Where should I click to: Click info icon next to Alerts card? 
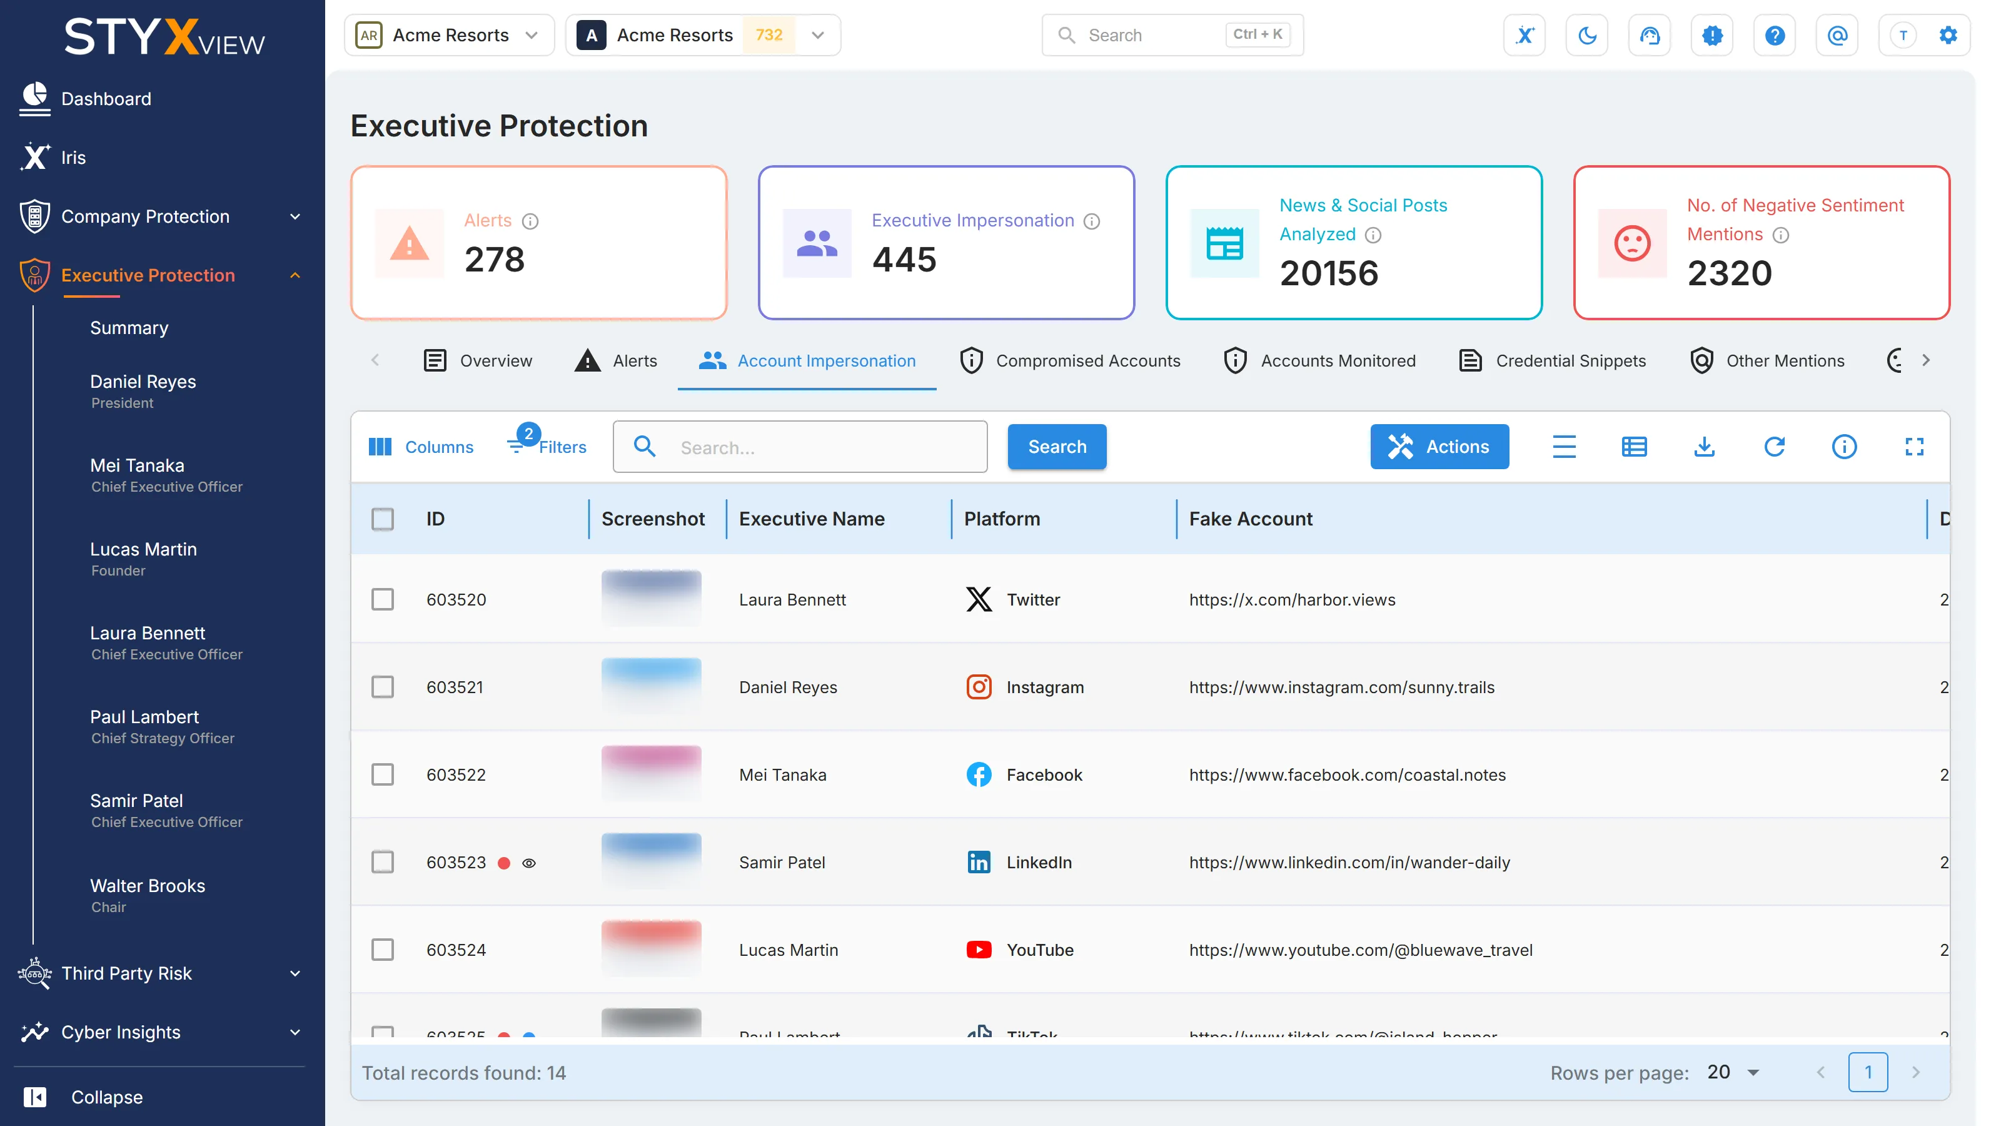[530, 221]
